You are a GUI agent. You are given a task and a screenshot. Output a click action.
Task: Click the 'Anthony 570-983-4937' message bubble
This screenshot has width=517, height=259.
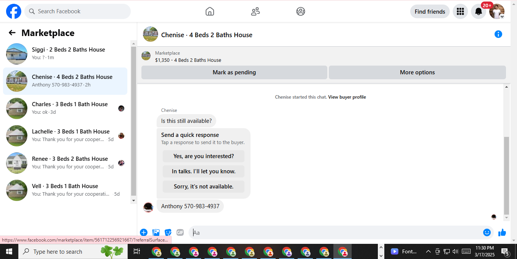click(x=190, y=206)
